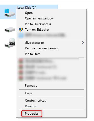This screenshot has width=94, height=121.
Task: Click the blurred blue icon below BitLocker
Action: pyautogui.click(x=21, y=35)
